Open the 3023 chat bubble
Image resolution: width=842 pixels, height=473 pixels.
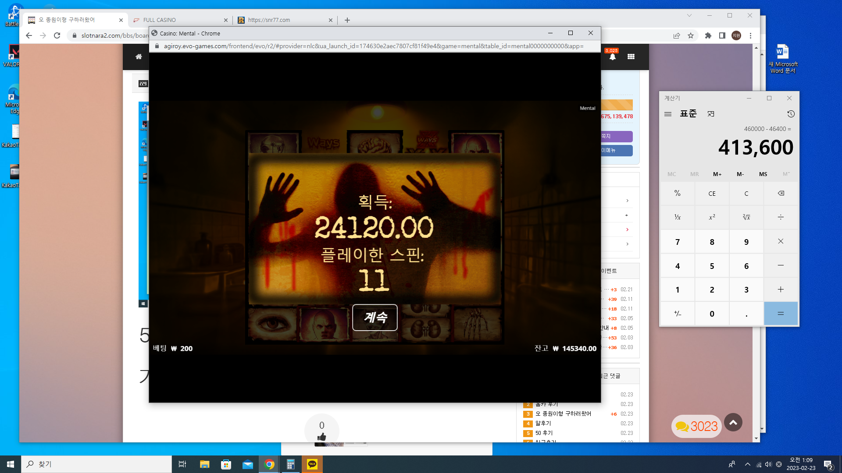[x=696, y=426]
